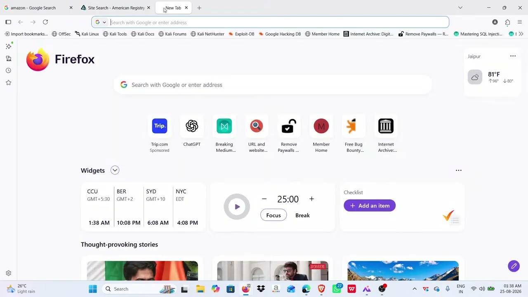Open the Windows Start menu
The image size is (528, 297).
click(x=93, y=289)
